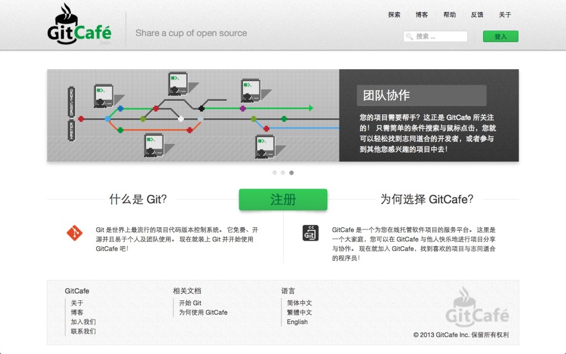
Task: Open the 探索 menu item
Action: [x=394, y=15]
